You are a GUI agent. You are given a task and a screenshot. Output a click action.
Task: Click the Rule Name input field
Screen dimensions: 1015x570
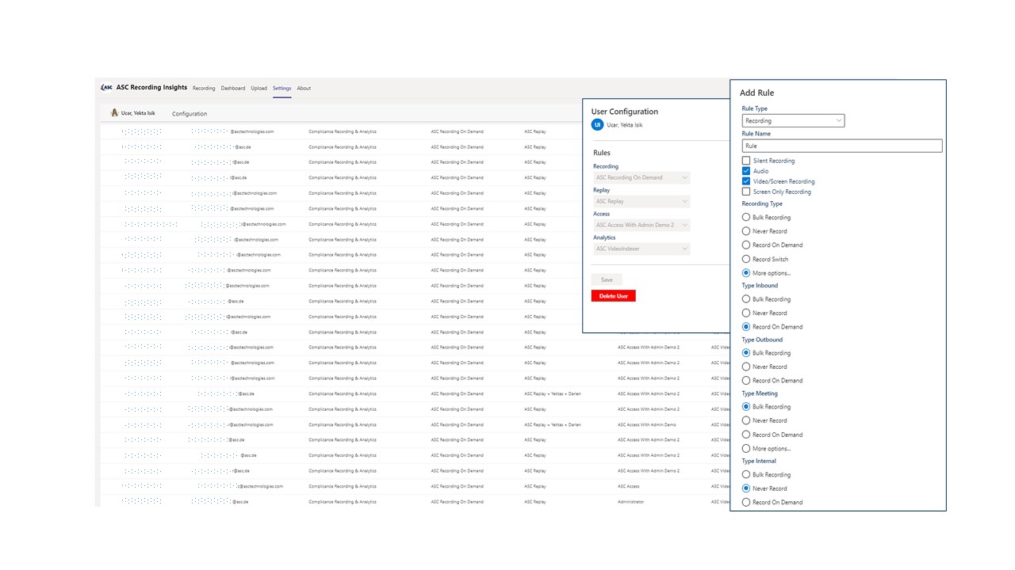pyautogui.click(x=842, y=146)
